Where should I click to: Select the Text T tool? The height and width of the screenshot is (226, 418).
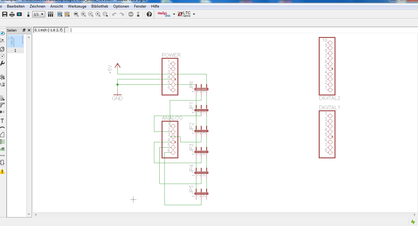point(3,121)
